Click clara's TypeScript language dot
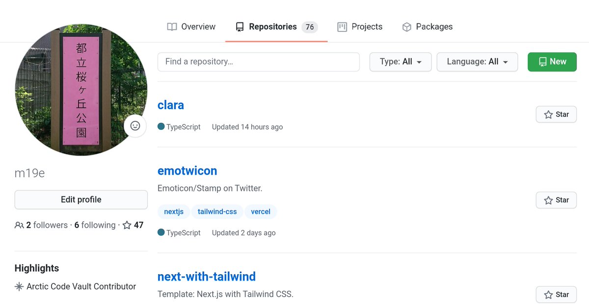This screenshot has width=589, height=304. pyautogui.click(x=161, y=126)
